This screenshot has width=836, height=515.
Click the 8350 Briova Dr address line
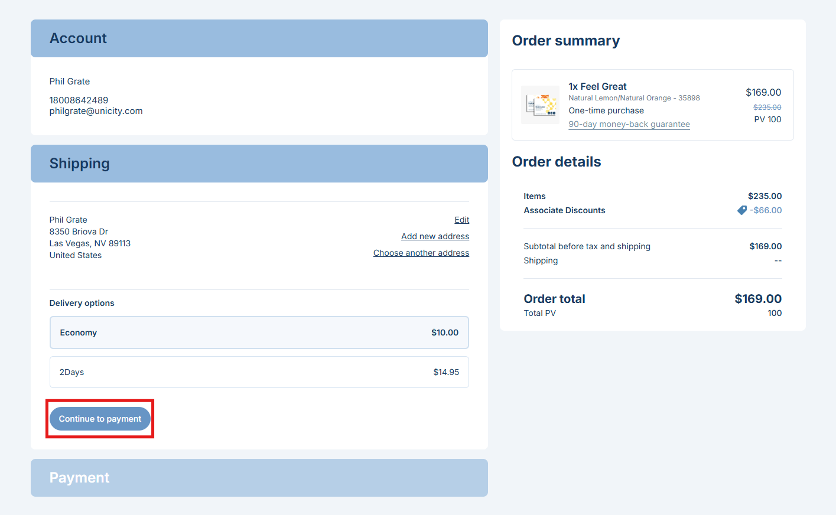click(x=79, y=232)
